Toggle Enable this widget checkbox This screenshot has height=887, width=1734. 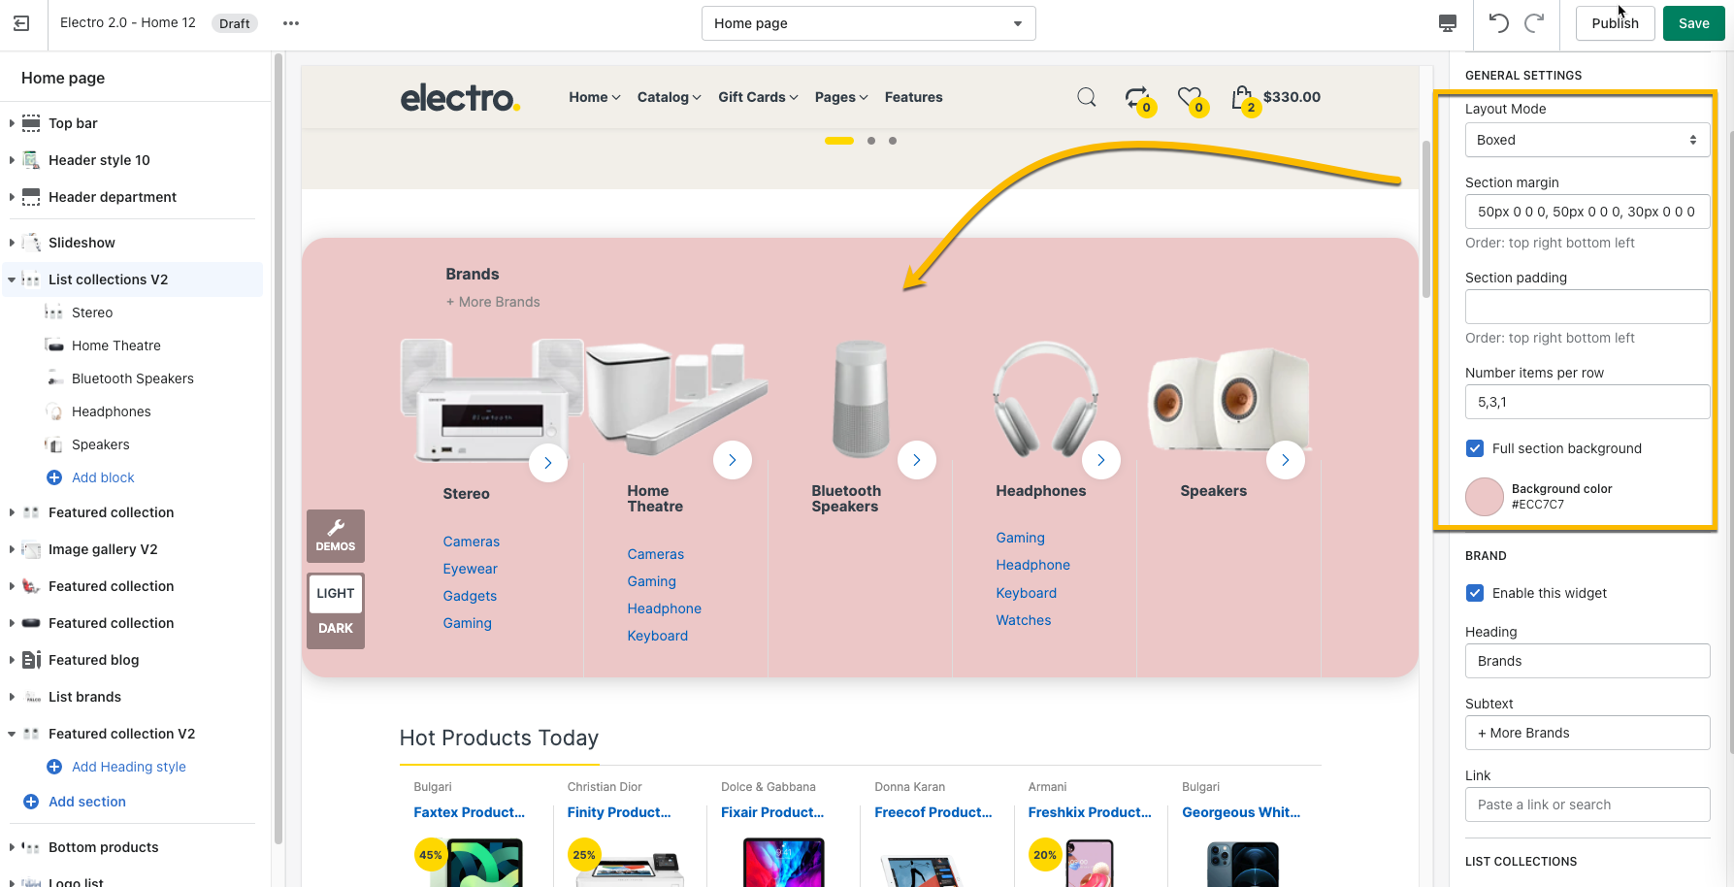coord(1475,593)
